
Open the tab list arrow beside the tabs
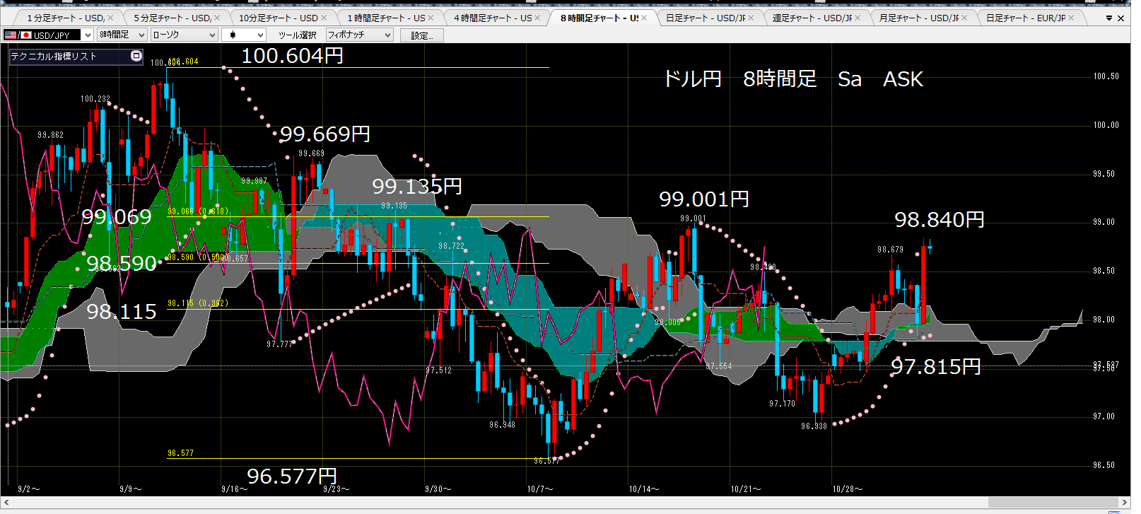[1108, 18]
